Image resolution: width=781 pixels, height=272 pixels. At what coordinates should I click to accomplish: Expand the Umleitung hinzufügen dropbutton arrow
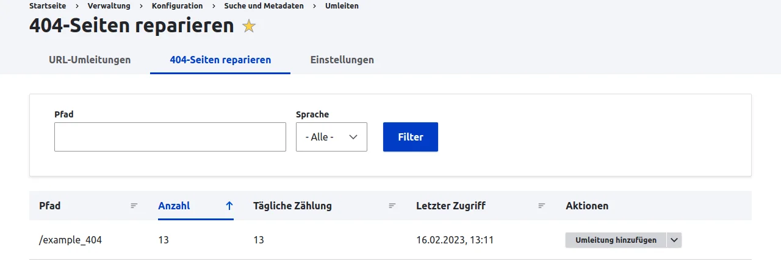(674, 240)
